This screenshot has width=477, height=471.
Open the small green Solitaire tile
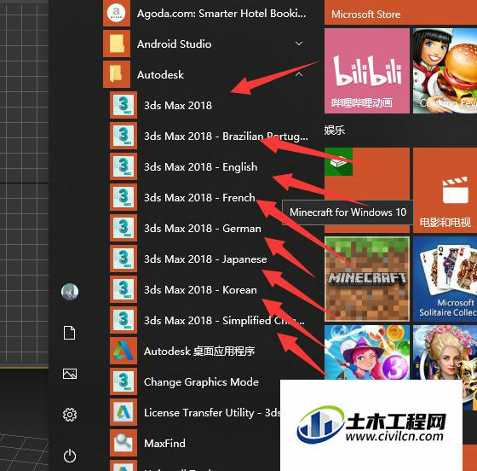(339, 162)
